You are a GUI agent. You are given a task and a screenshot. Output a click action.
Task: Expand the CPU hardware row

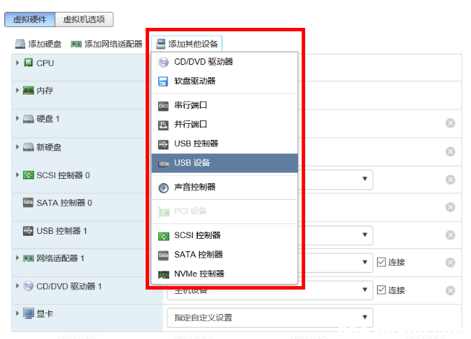click(x=17, y=63)
